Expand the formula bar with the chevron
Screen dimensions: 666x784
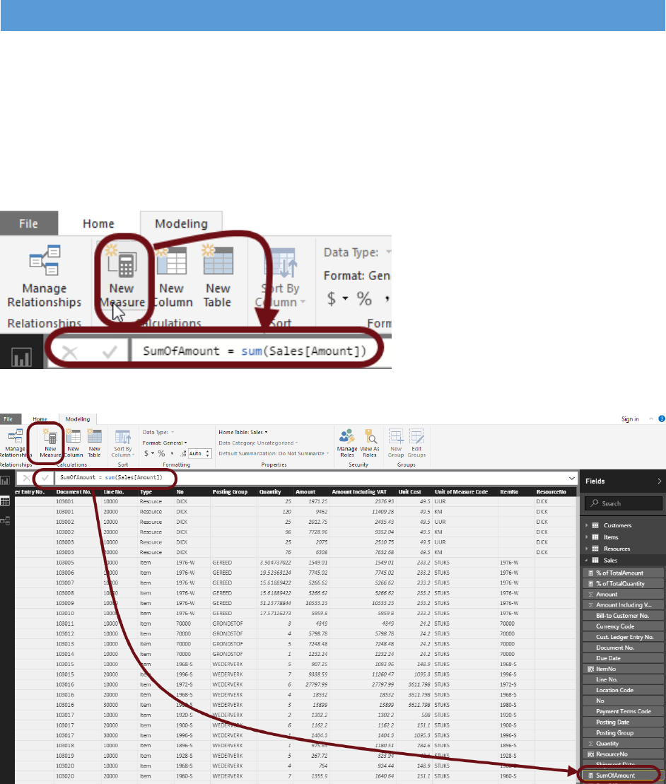click(571, 479)
